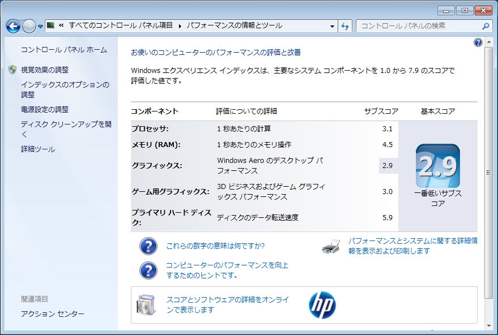This screenshot has height=335, width=498.
Task: Expand the address bar history dropdown
Action: tap(333, 26)
